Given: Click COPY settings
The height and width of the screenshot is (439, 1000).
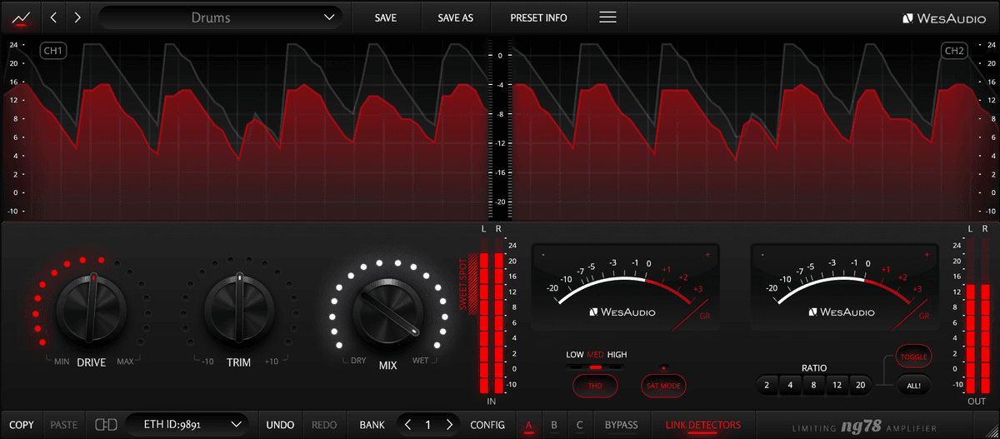Looking at the screenshot, I should click(22, 425).
